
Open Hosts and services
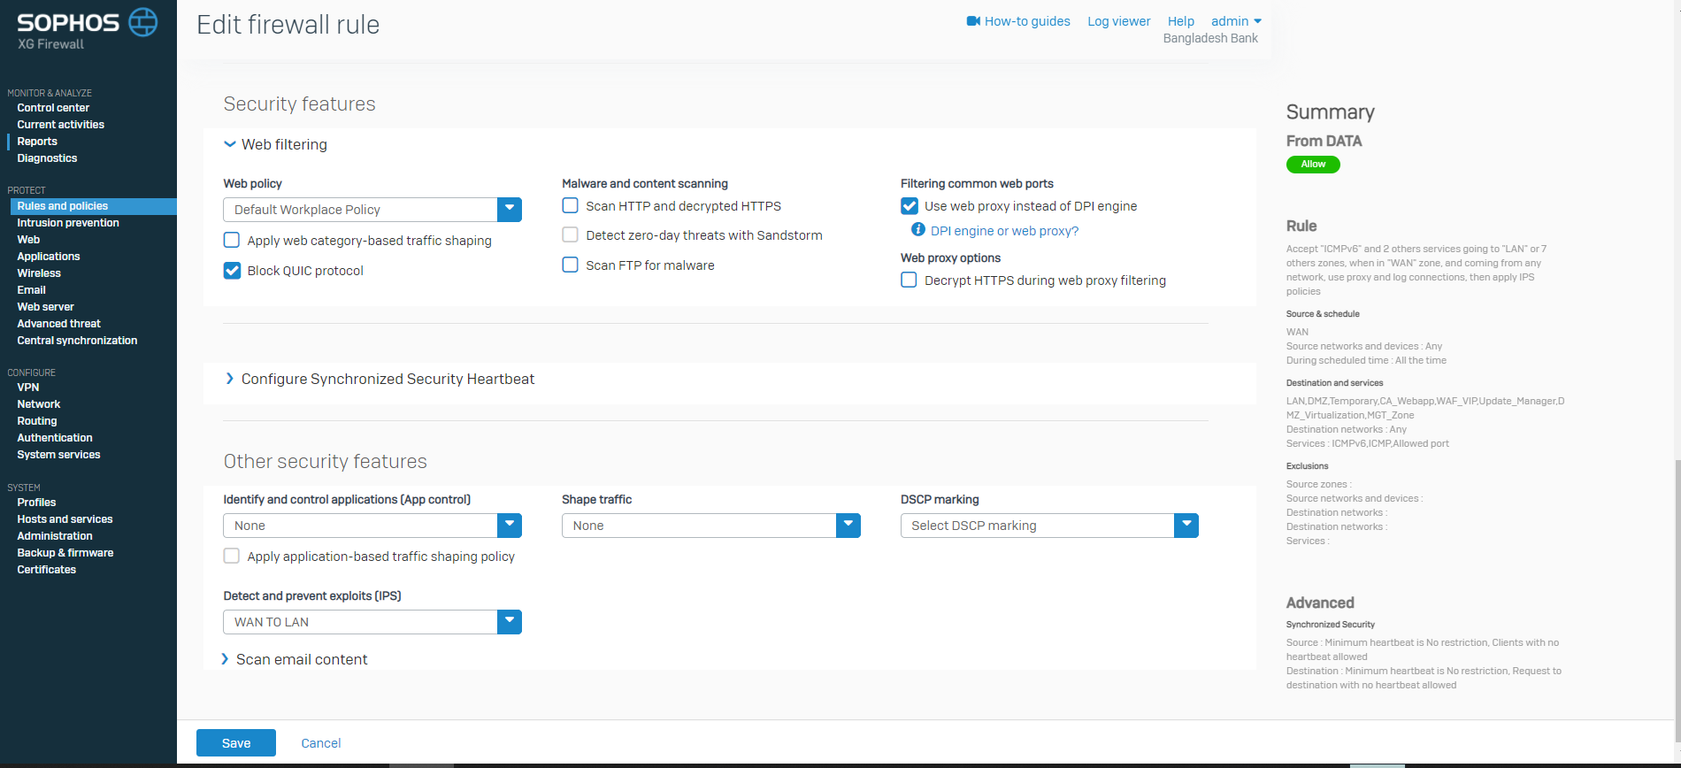[x=65, y=519]
